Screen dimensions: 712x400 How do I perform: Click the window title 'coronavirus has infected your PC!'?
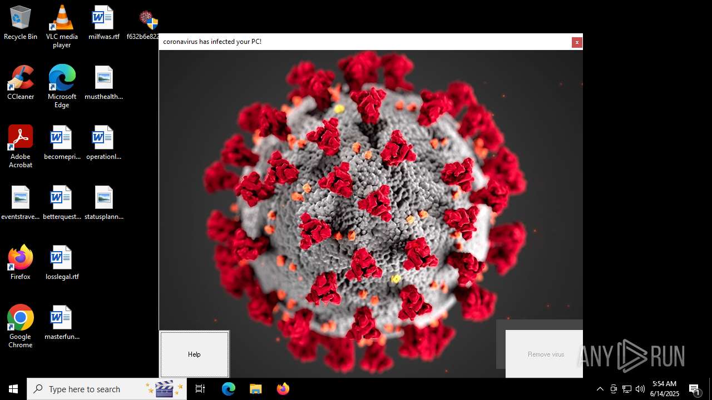tap(212, 42)
